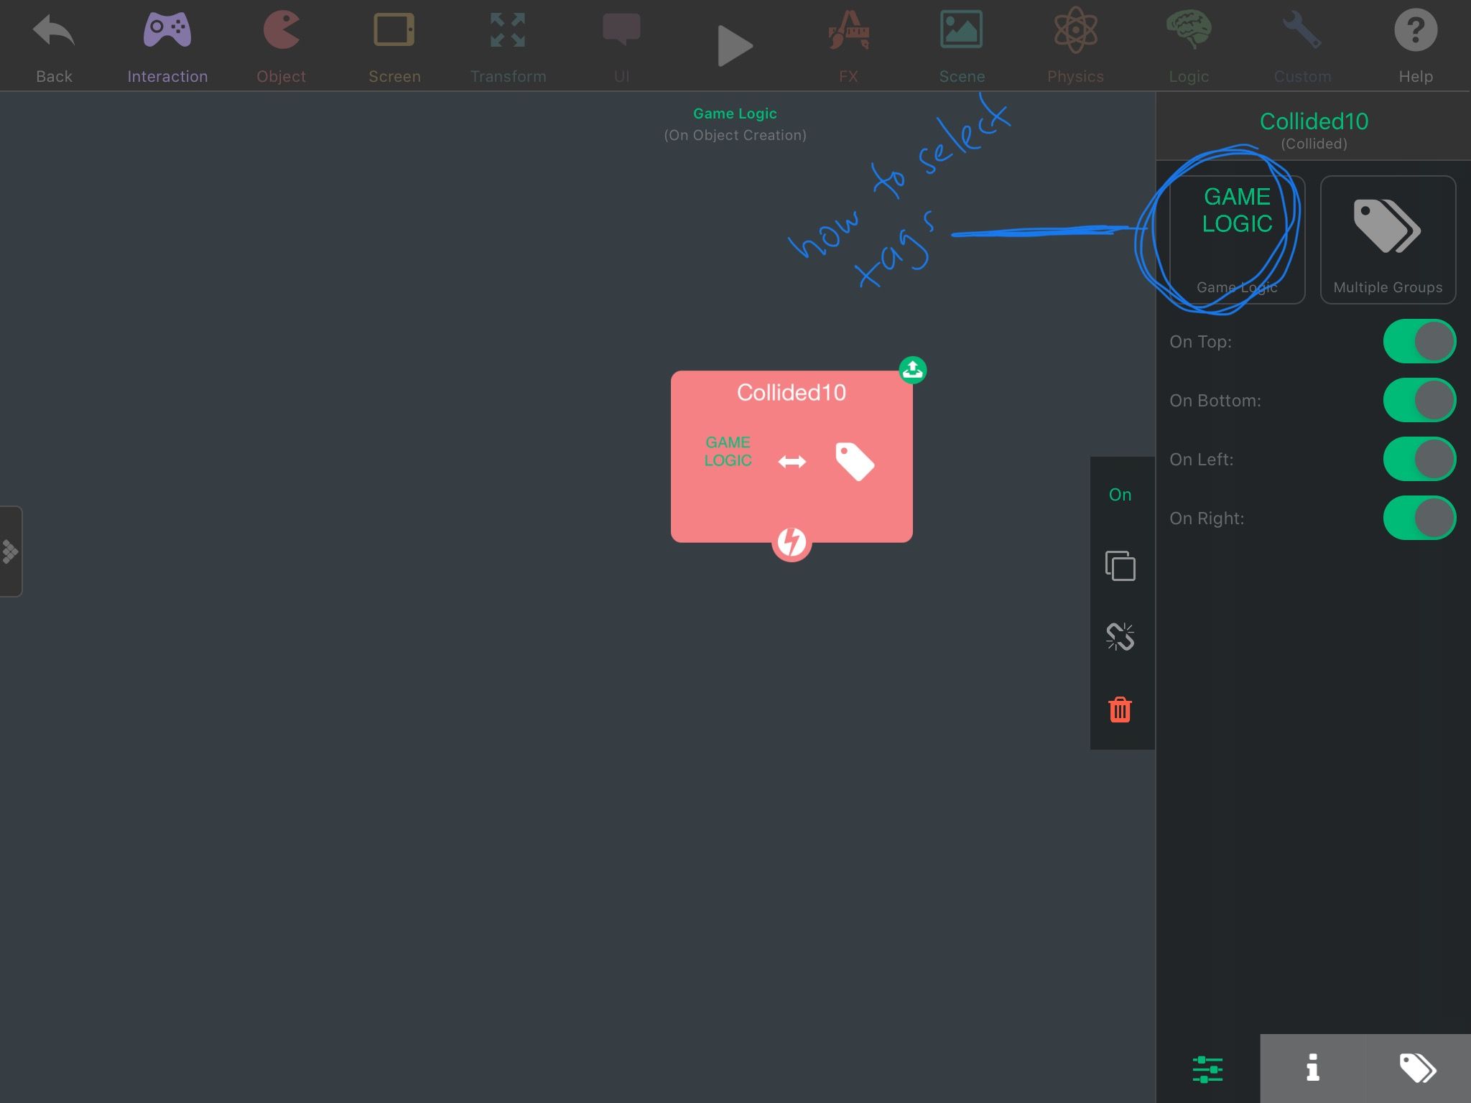Toggle the On Right switch

coord(1419,518)
